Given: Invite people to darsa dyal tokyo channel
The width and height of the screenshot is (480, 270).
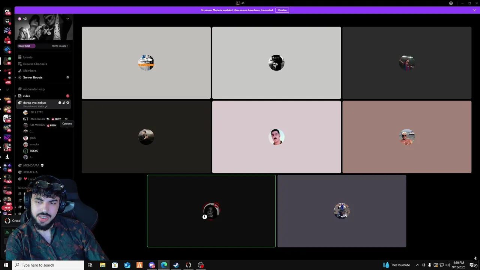Looking at the screenshot, I should coord(64,103).
